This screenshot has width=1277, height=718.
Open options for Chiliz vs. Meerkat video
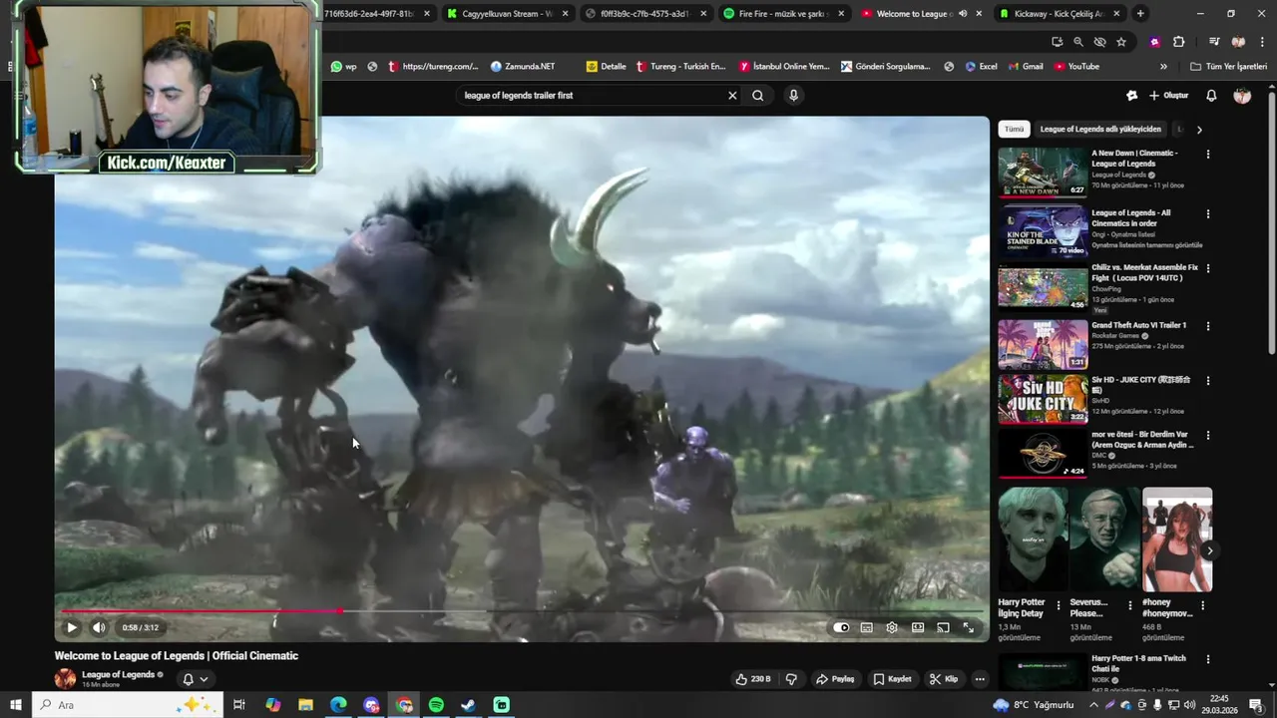coord(1208,268)
